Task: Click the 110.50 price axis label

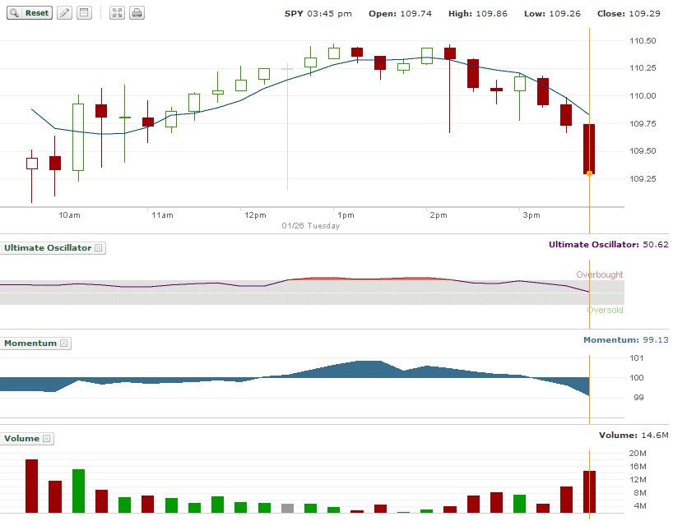Action: [x=643, y=41]
